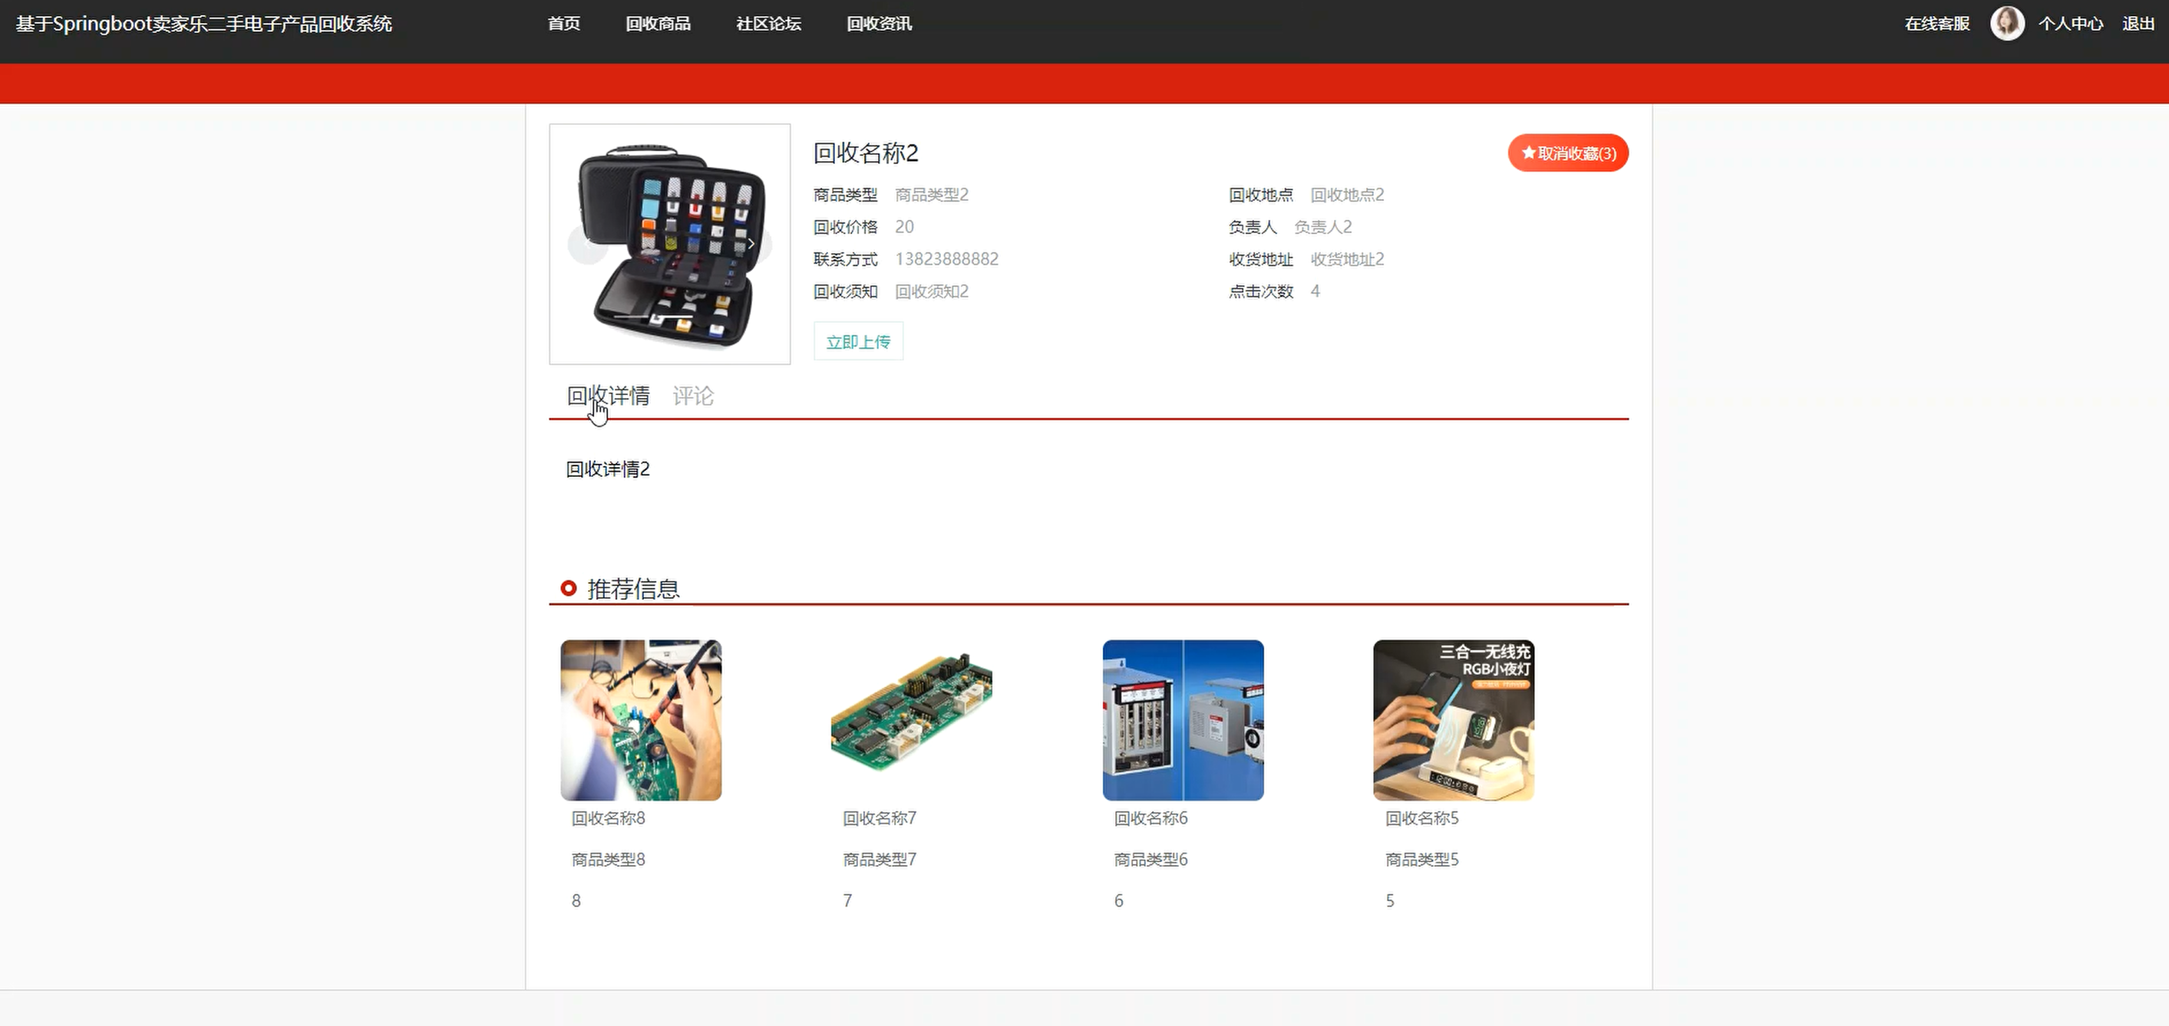Navigate to 回收资讯 menu item
Image resolution: width=2169 pixels, height=1026 pixels.
click(x=879, y=24)
